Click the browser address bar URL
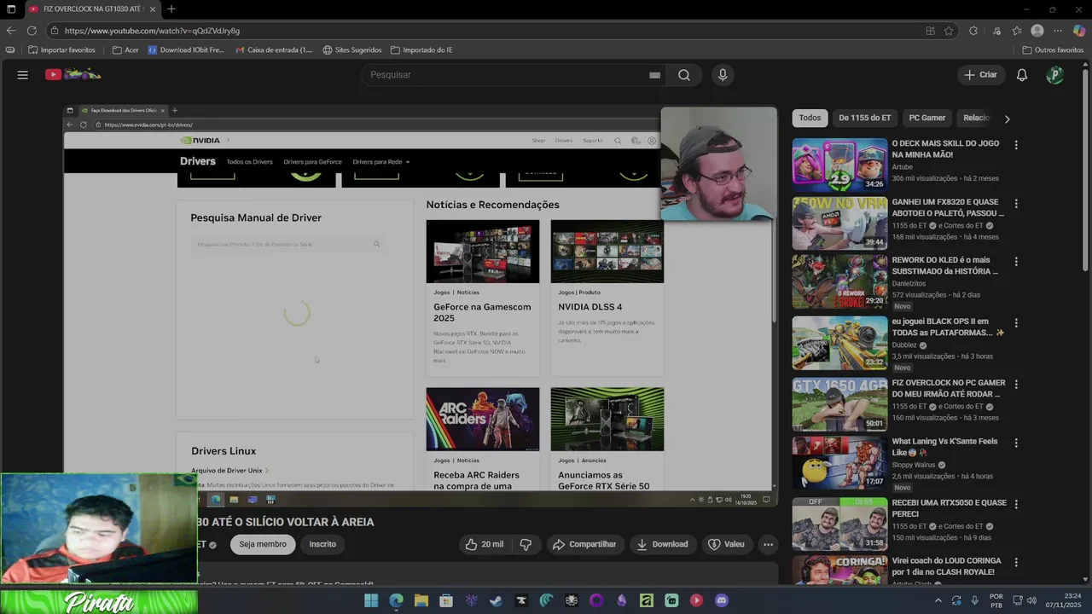Screen dimensions: 1092x614 (x=152, y=31)
